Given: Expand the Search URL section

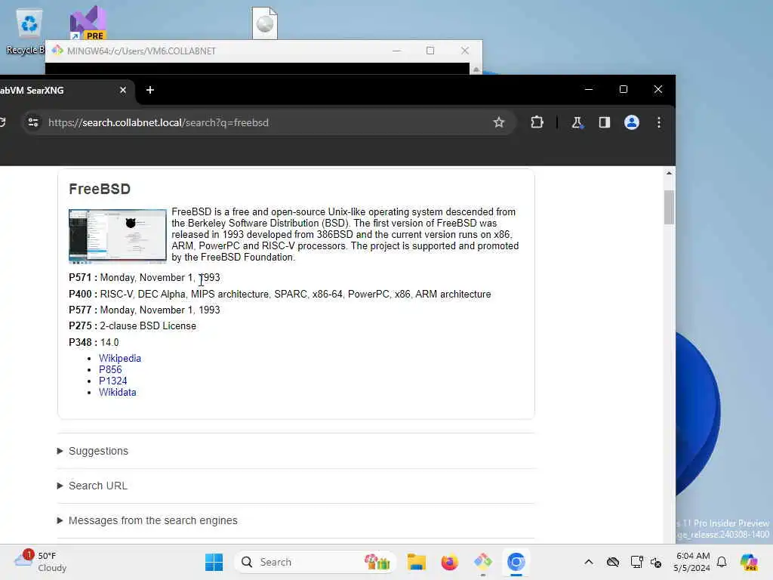Looking at the screenshot, I should [x=97, y=486].
